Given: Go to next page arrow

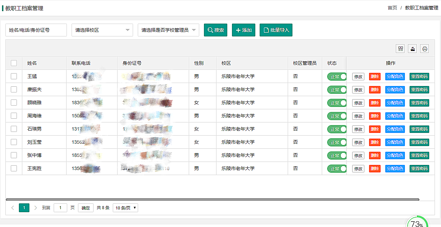Looking at the screenshot, I should [36, 208].
